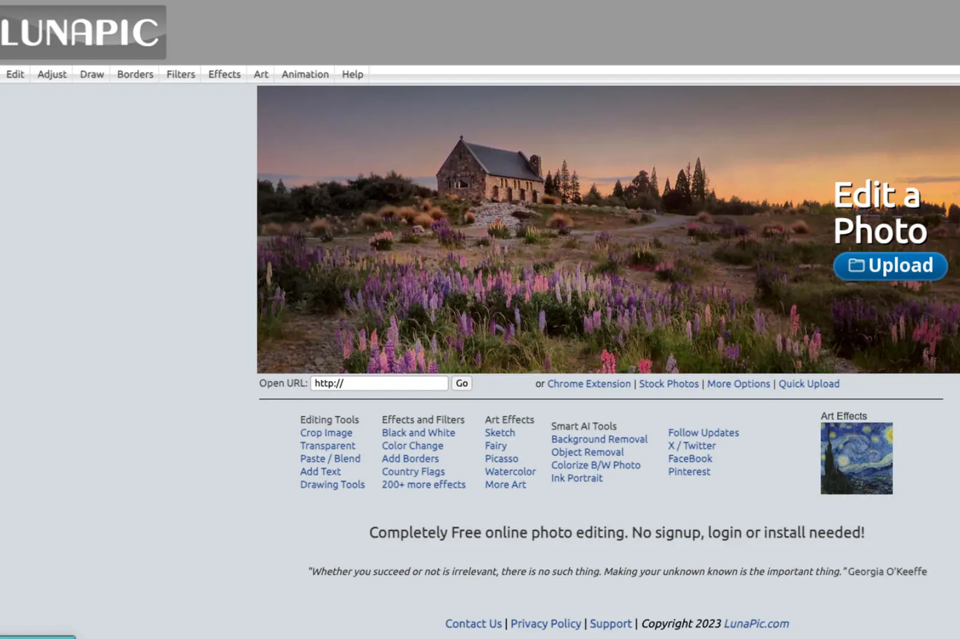The image size is (960, 639).
Task: Open the Drawing Tools link
Action: click(332, 484)
